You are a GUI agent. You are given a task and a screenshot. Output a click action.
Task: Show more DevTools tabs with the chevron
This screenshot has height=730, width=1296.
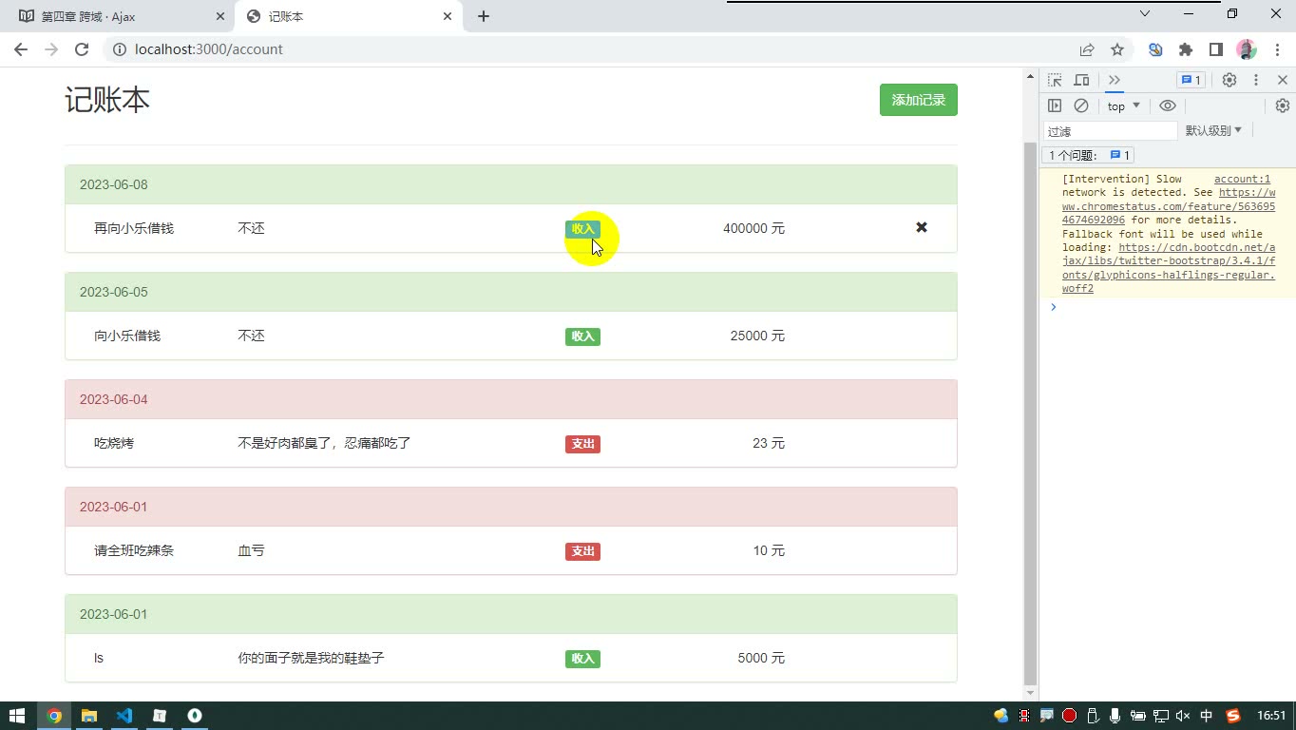[x=1115, y=80]
